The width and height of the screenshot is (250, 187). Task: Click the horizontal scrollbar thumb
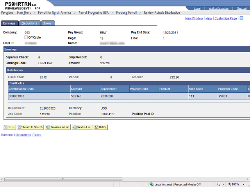tap(63, 179)
